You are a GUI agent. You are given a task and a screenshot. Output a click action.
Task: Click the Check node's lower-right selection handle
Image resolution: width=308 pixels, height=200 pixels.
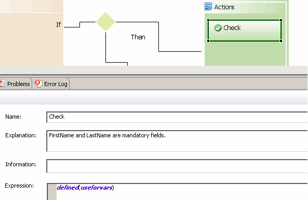point(281,41)
